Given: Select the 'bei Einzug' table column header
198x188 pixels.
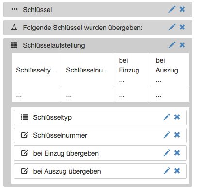Looking at the screenshot, I should tap(132, 70).
